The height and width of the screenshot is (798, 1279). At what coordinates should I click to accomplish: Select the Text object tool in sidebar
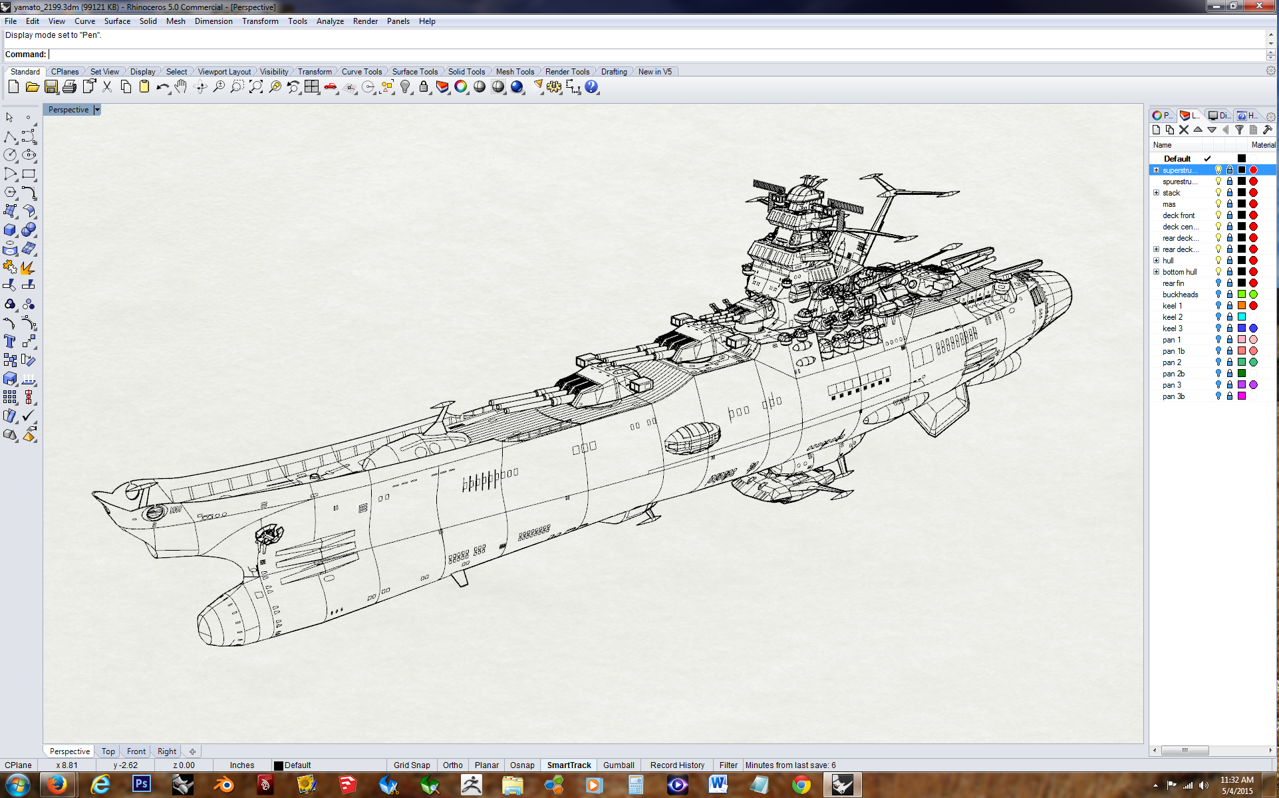tap(10, 342)
